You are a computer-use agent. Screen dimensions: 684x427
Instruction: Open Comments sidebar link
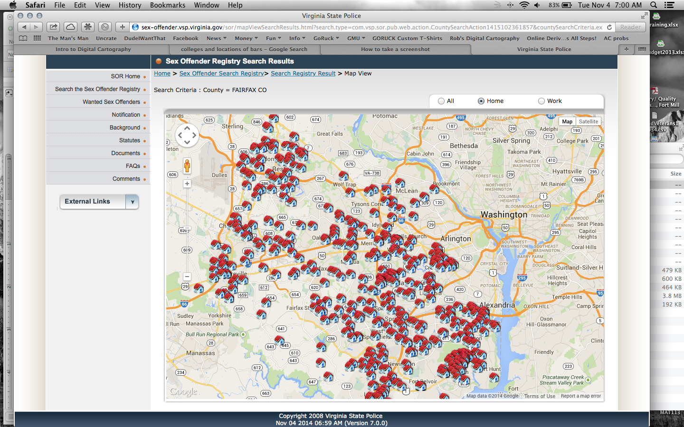(x=126, y=179)
